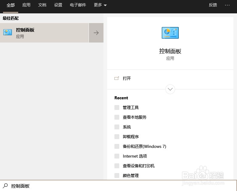Click the placeholder icon beside 查看设备和打印机
Viewport: 237px width, 191px height.
(x=117, y=166)
